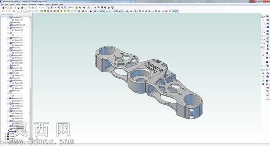Open the File menu
The image size is (270, 146).
click(2, 5)
